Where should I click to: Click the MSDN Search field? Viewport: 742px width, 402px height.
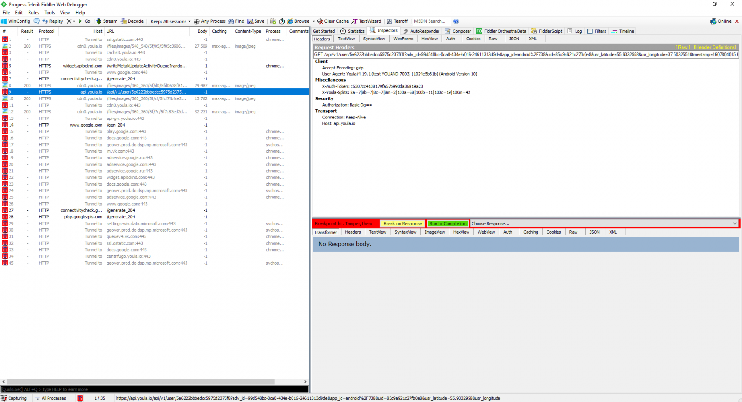[430, 21]
